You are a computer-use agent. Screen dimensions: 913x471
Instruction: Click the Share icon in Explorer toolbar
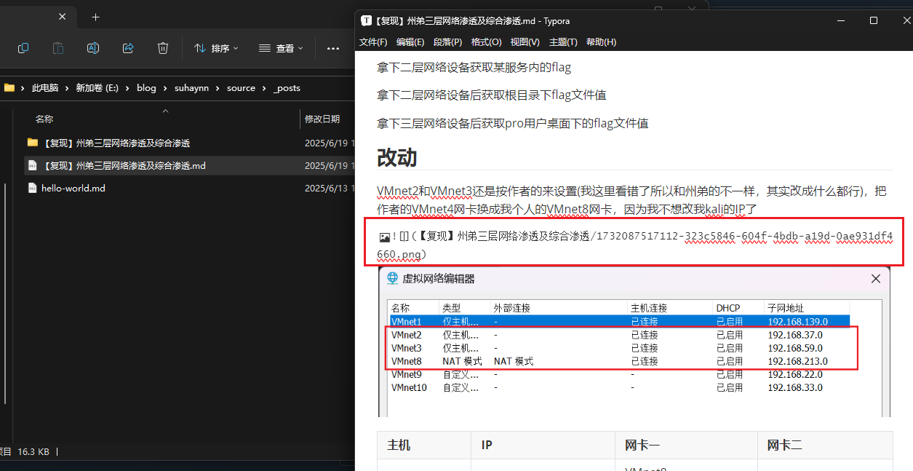click(128, 48)
